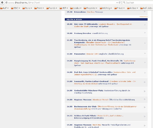Viewport: 153px width, 128px height.
Task: Click the small orange link above Politik & Wissen
Action: point(143,17)
